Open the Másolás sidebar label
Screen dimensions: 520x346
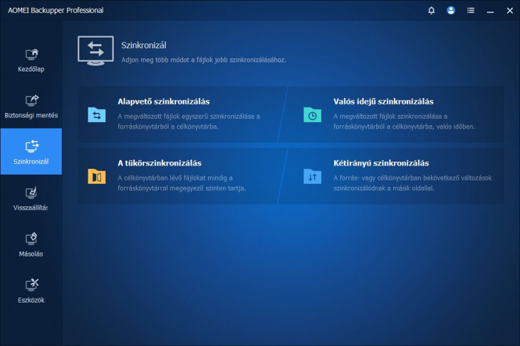(x=31, y=254)
